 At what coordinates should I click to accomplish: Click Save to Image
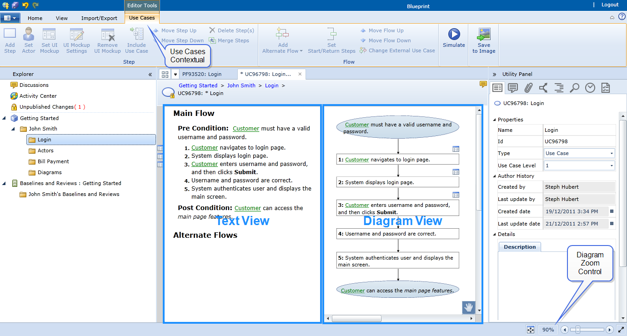click(484, 40)
